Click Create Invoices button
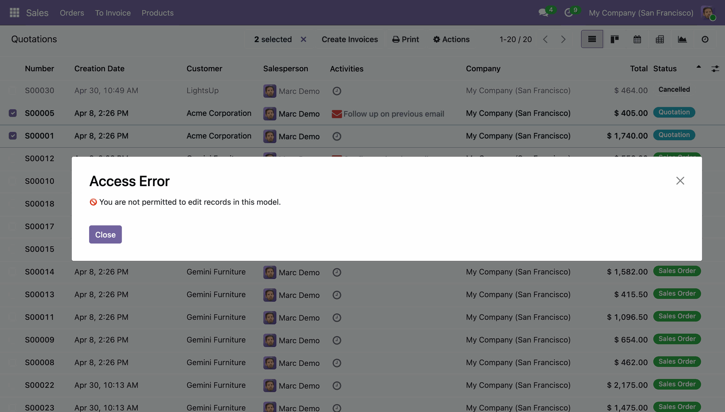The height and width of the screenshot is (412, 725). (350, 39)
